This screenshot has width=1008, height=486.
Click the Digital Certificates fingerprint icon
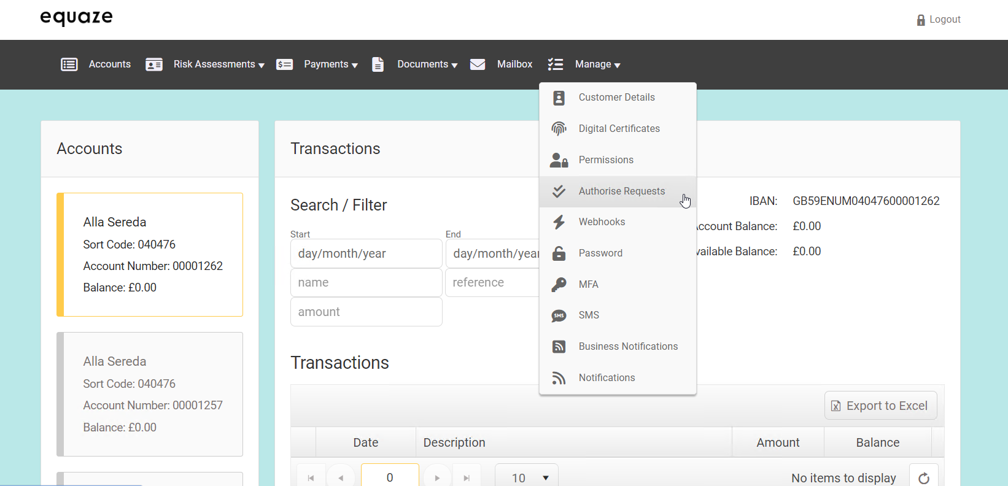(559, 129)
